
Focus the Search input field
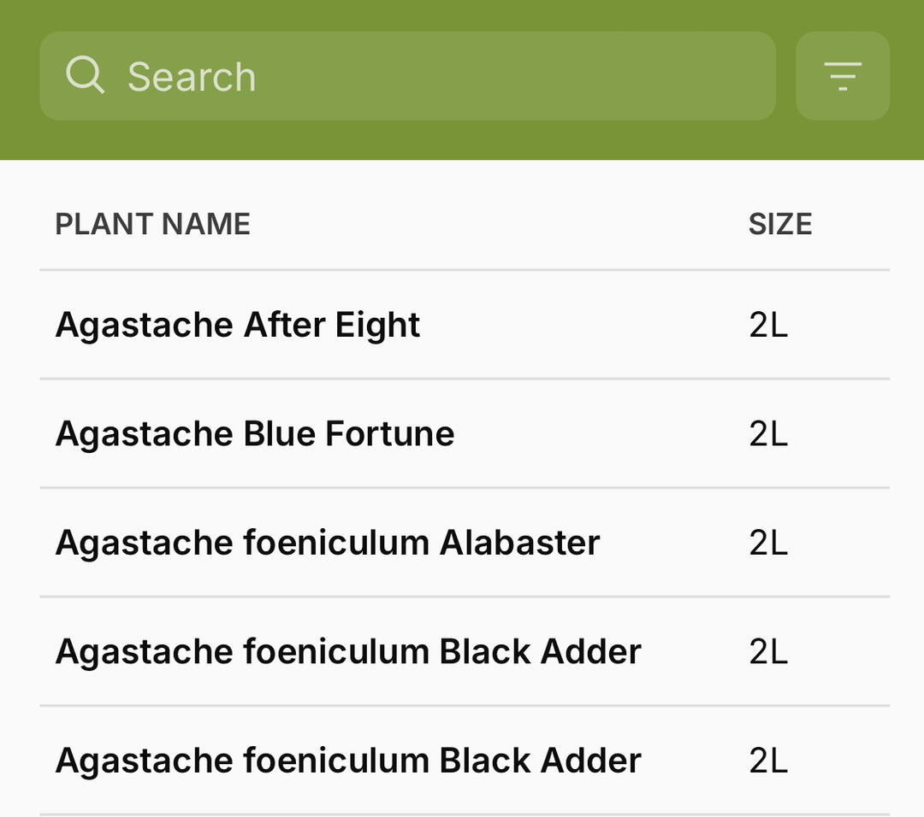pyautogui.click(x=445, y=76)
